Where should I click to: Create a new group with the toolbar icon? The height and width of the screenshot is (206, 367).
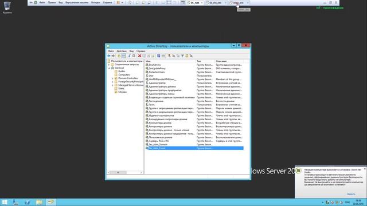click(173, 56)
